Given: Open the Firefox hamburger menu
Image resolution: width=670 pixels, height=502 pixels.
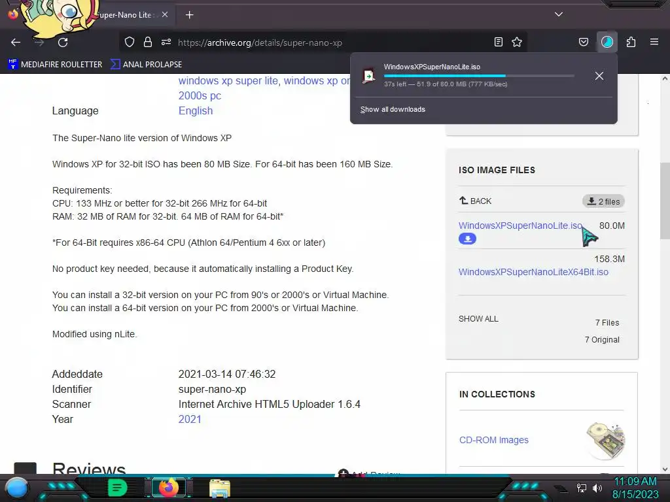Looking at the screenshot, I should click(x=654, y=42).
